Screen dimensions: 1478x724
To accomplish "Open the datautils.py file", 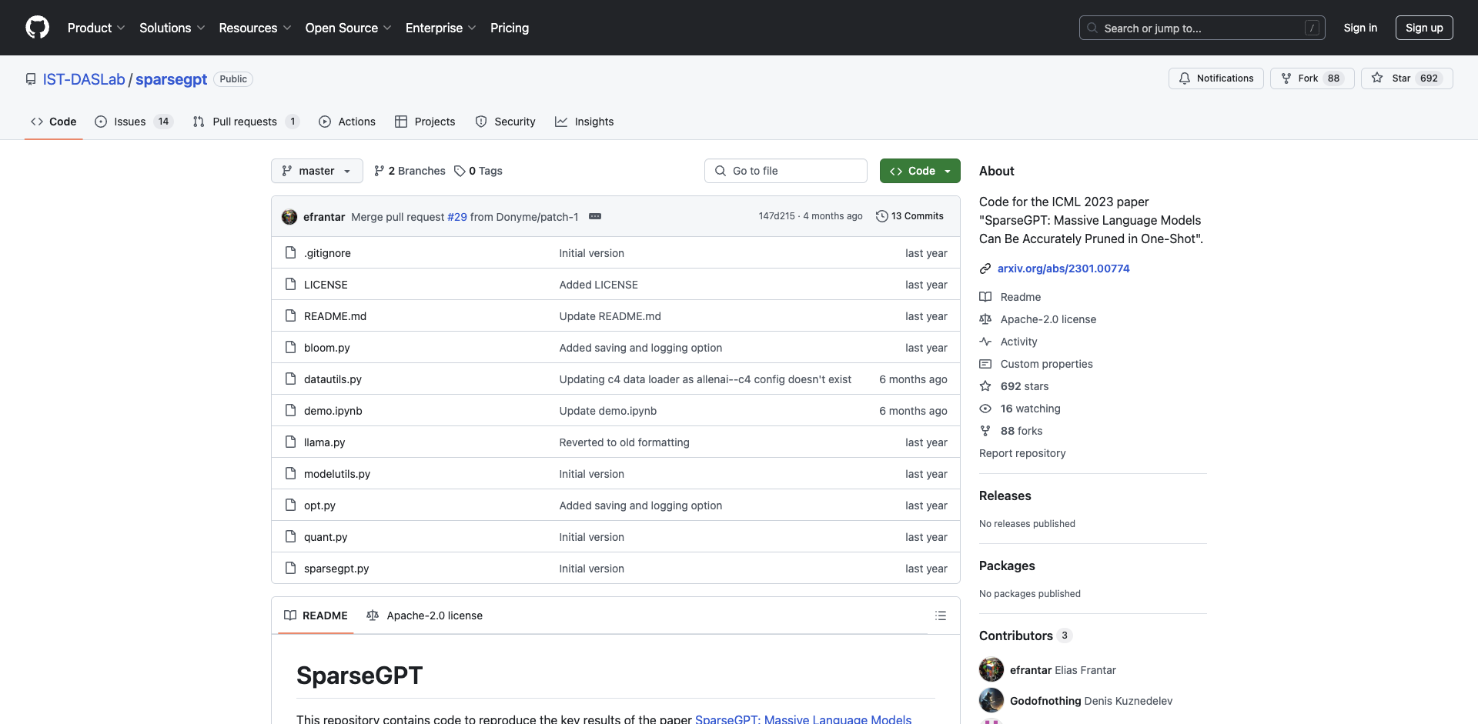I will point(333,379).
